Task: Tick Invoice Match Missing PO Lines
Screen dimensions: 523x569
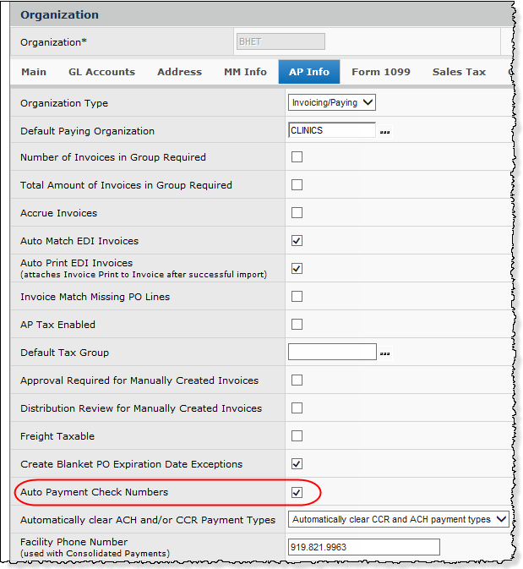Action: pos(297,296)
